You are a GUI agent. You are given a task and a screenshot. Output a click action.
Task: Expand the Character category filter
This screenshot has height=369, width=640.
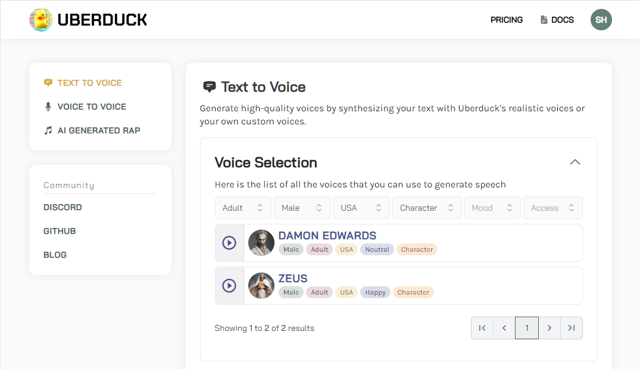click(426, 208)
